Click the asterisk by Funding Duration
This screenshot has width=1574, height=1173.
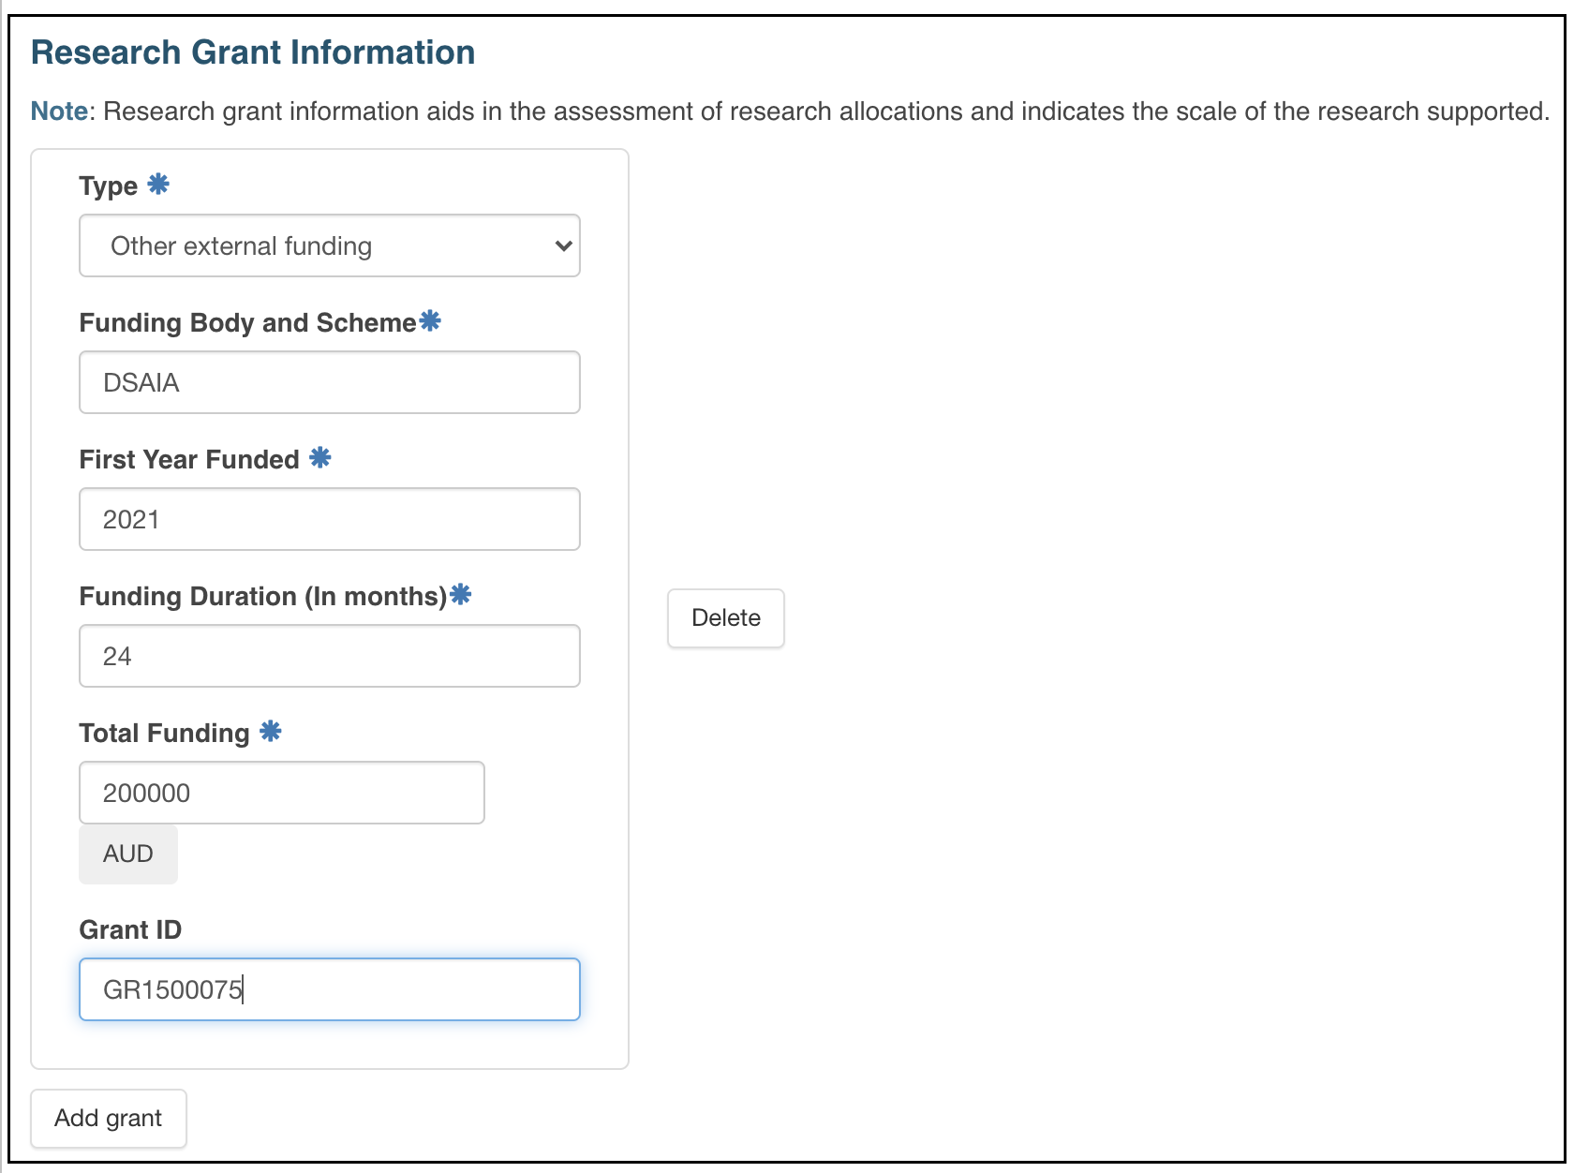[x=460, y=594]
